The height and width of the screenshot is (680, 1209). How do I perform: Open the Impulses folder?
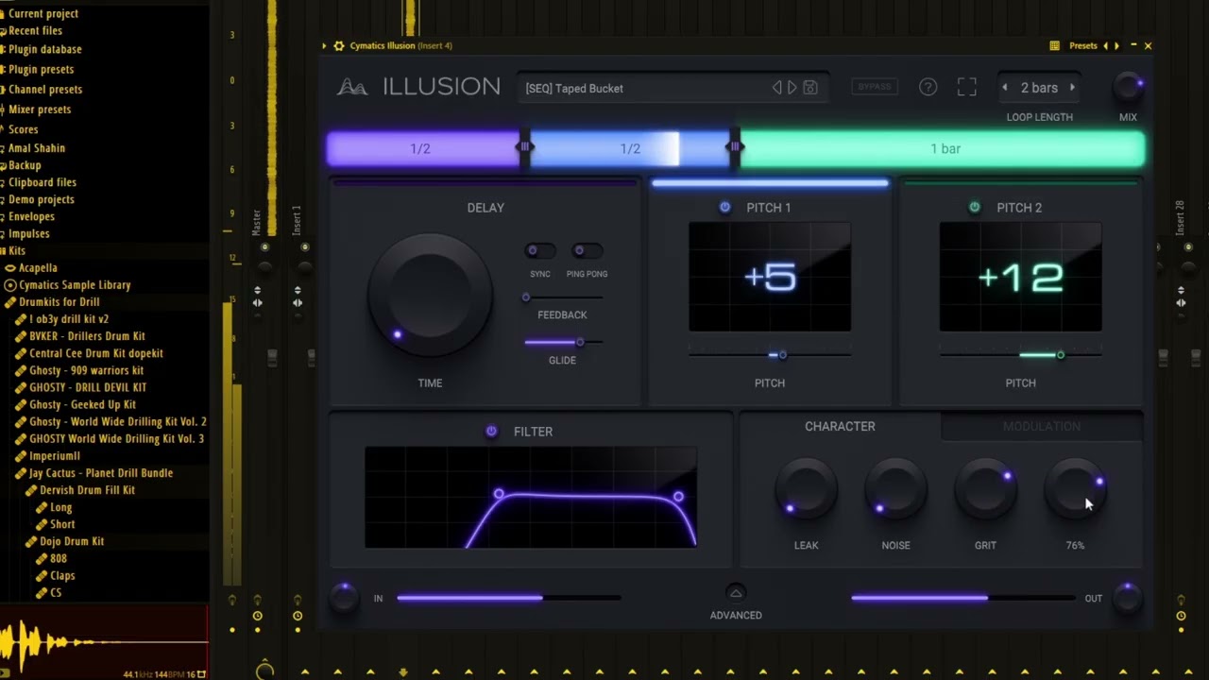[28, 233]
